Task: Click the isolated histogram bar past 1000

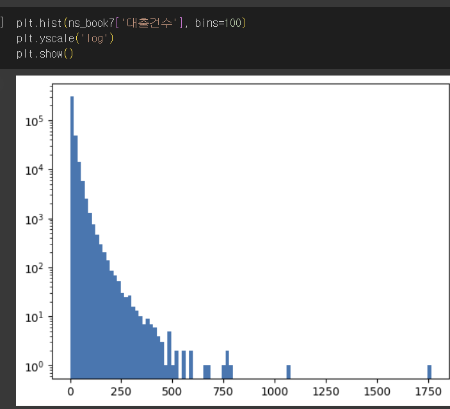Action: pos(289,372)
